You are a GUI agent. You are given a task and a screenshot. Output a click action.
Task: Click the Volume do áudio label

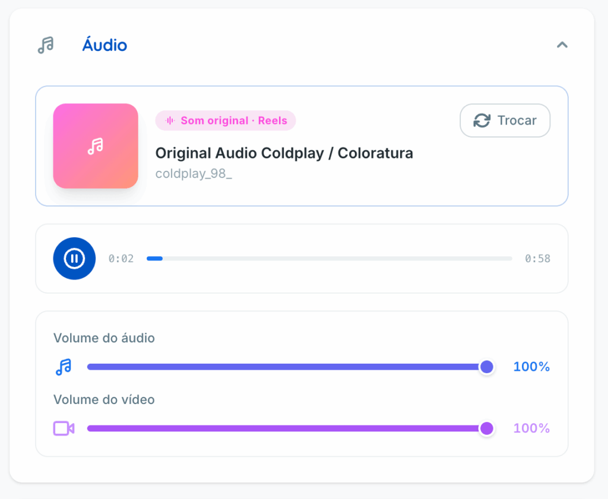104,338
